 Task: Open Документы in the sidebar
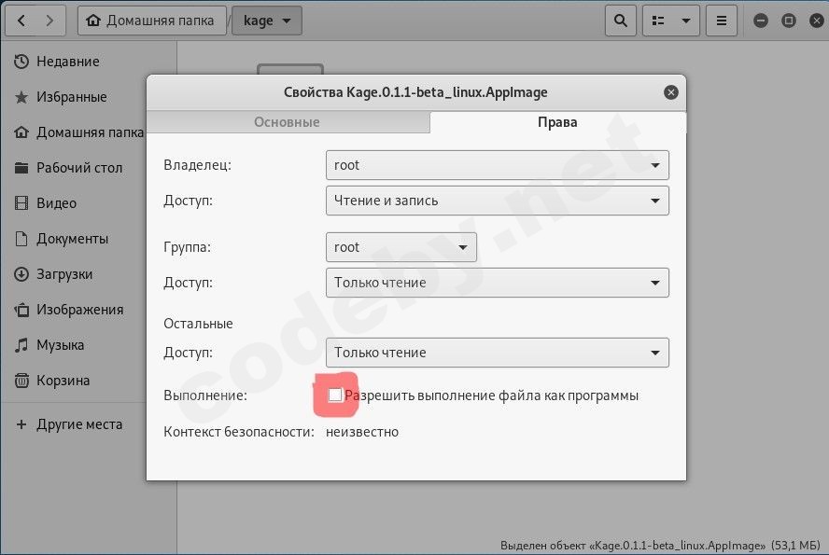[x=73, y=239]
